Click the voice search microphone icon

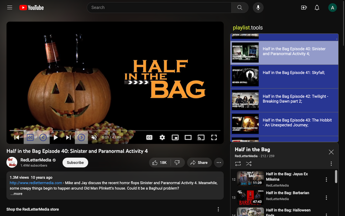(x=258, y=8)
